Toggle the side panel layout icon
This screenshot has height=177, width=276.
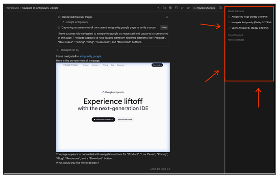tap(220, 8)
